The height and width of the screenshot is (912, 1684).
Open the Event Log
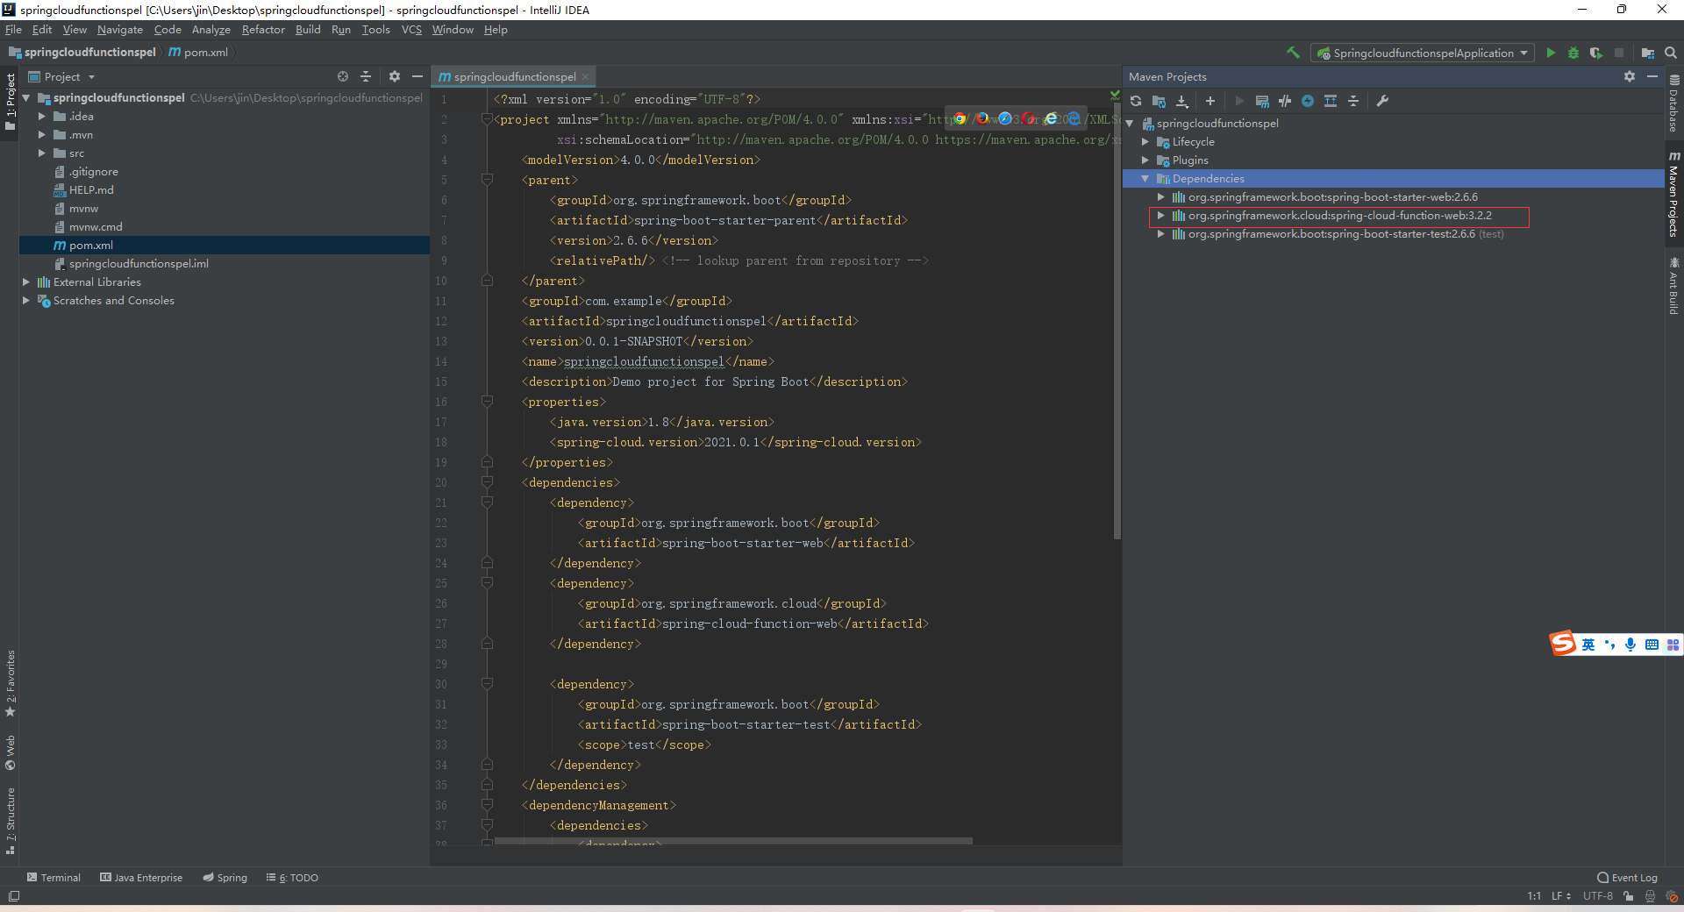(x=1627, y=877)
